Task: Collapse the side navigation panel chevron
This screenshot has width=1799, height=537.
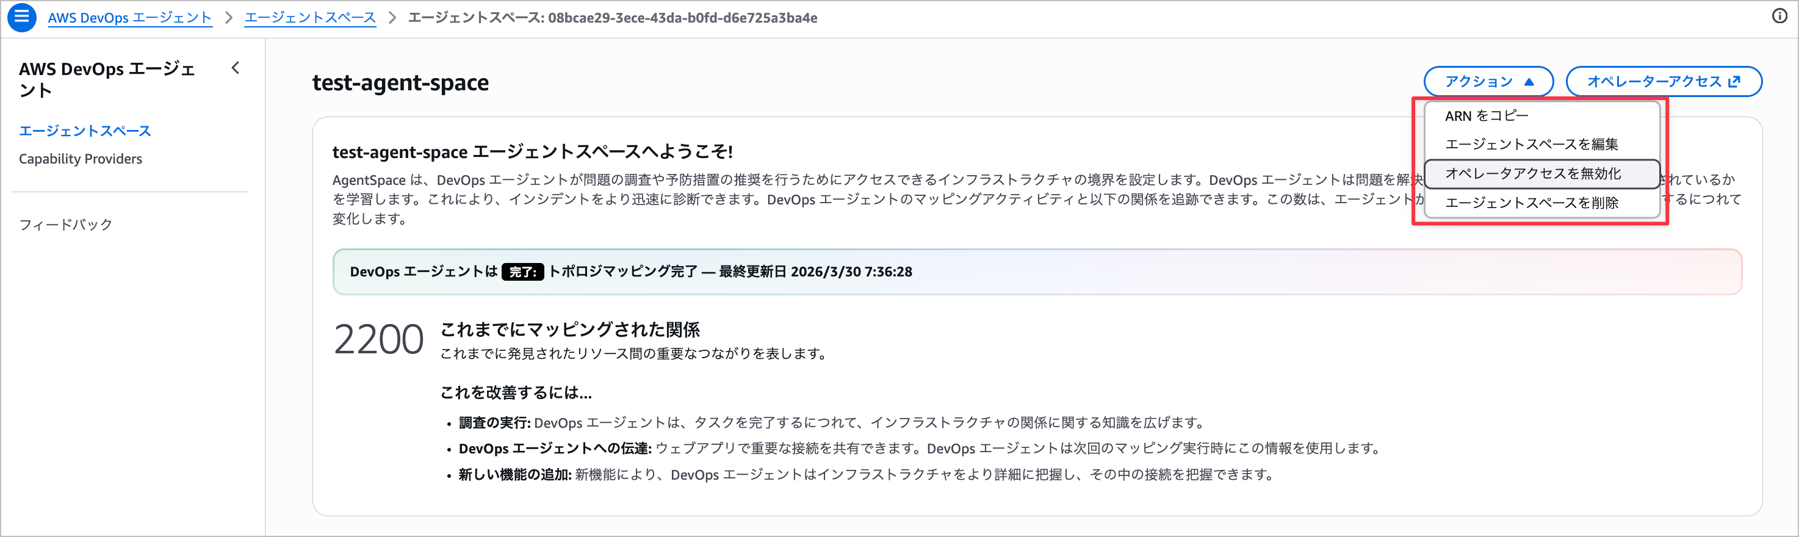Action: pyautogui.click(x=236, y=68)
